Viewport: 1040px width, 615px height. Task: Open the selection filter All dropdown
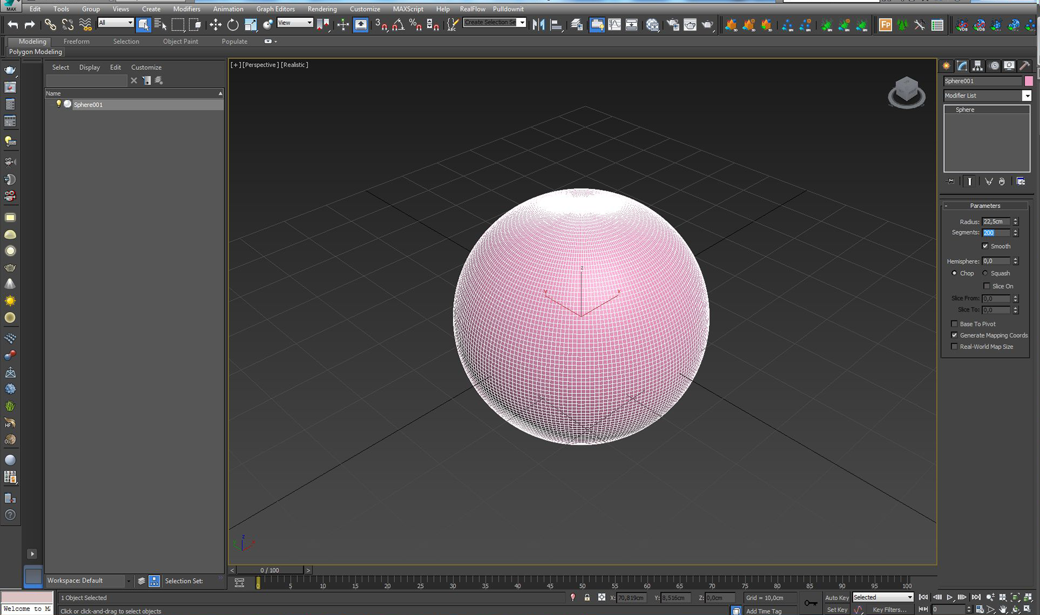115,22
